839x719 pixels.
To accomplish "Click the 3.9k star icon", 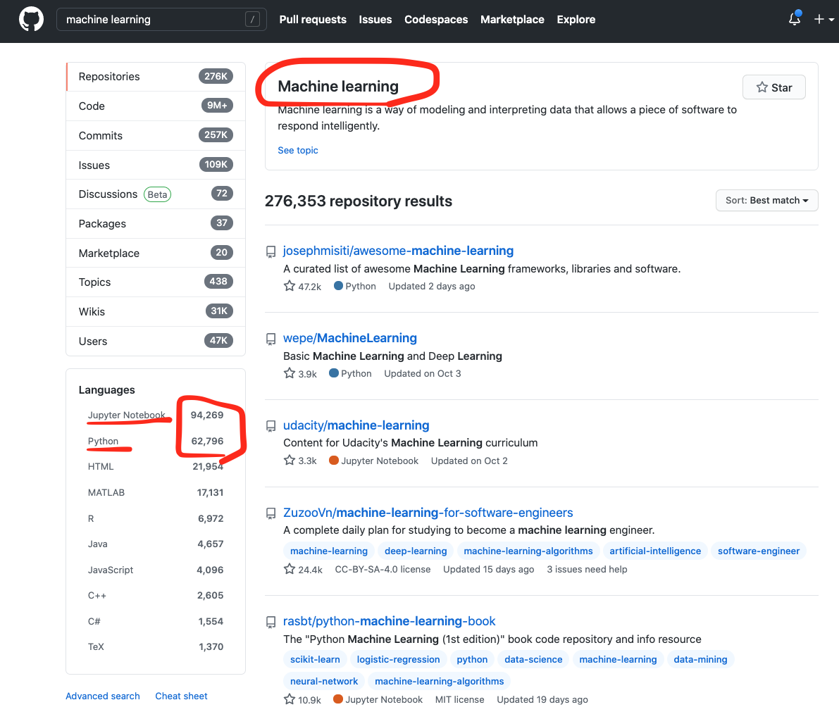I will click(290, 373).
